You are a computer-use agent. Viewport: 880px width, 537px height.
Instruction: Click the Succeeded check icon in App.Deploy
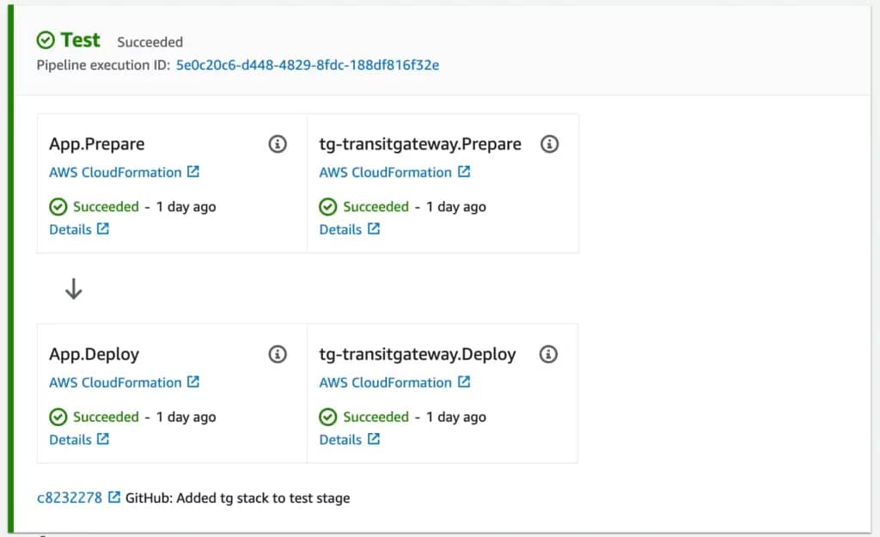tap(58, 417)
